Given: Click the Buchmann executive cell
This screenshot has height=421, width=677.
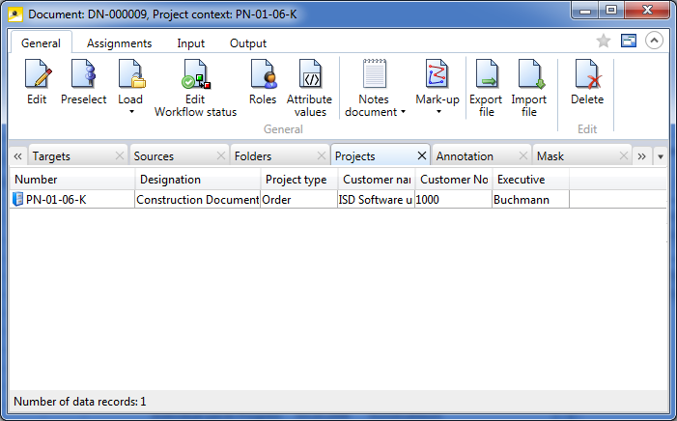Looking at the screenshot, I should [530, 200].
